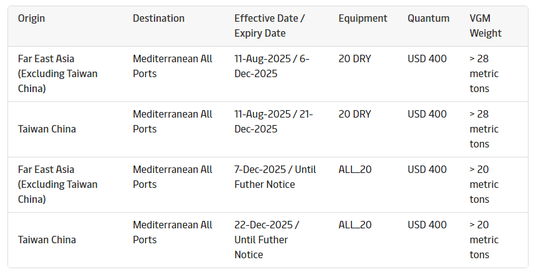This screenshot has height=275, width=536.
Task: Select Mediterranean All Ports destination in first row
Action: coord(173,67)
